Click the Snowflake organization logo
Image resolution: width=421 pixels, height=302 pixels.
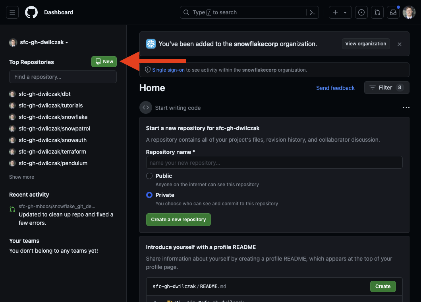151,44
